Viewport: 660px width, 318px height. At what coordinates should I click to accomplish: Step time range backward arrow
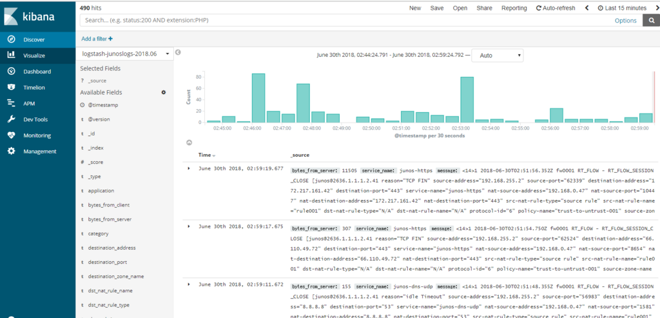pyautogui.click(x=587, y=8)
